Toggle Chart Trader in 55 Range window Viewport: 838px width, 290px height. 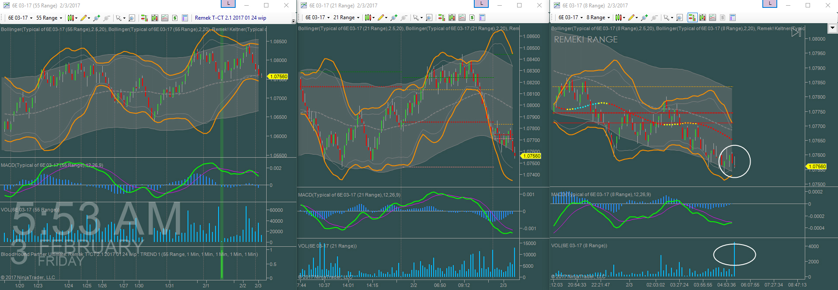click(144, 18)
